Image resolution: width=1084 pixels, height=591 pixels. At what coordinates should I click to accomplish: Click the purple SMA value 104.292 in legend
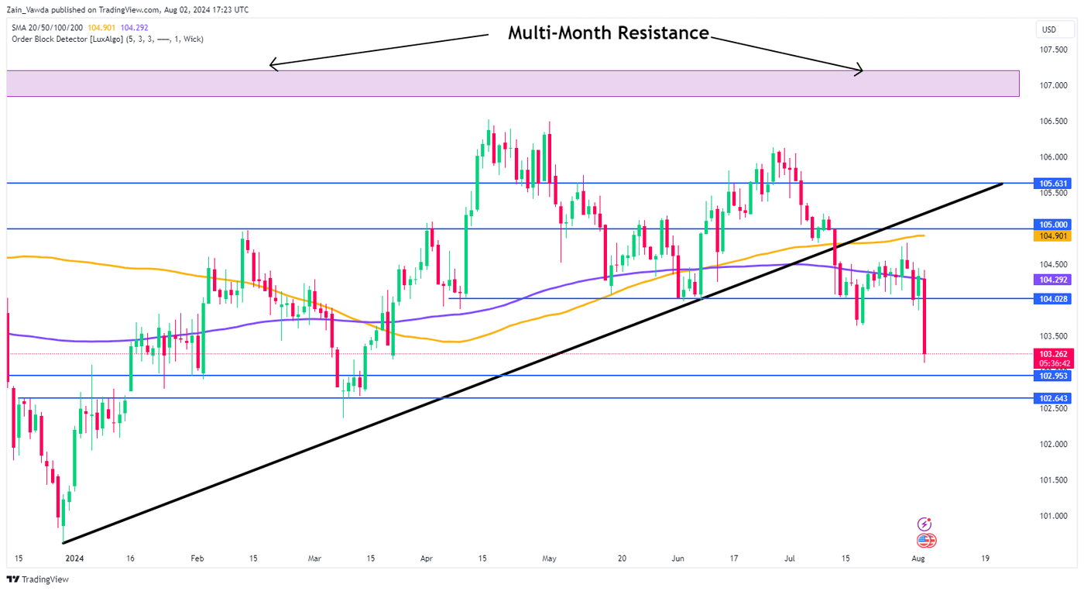(135, 28)
